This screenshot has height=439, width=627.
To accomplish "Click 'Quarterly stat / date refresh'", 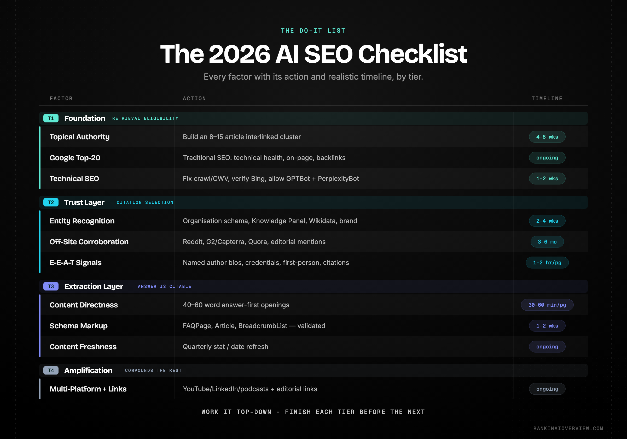I will (x=225, y=347).
